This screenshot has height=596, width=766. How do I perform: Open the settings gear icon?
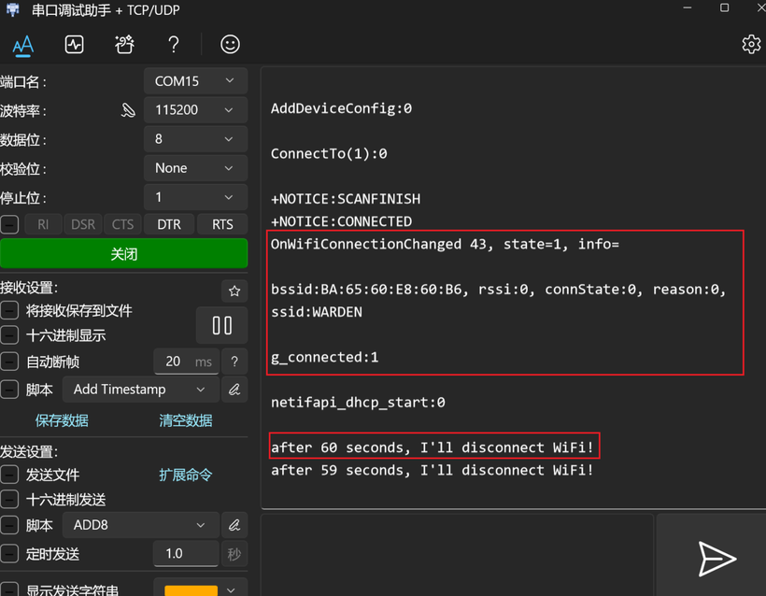point(751,44)
